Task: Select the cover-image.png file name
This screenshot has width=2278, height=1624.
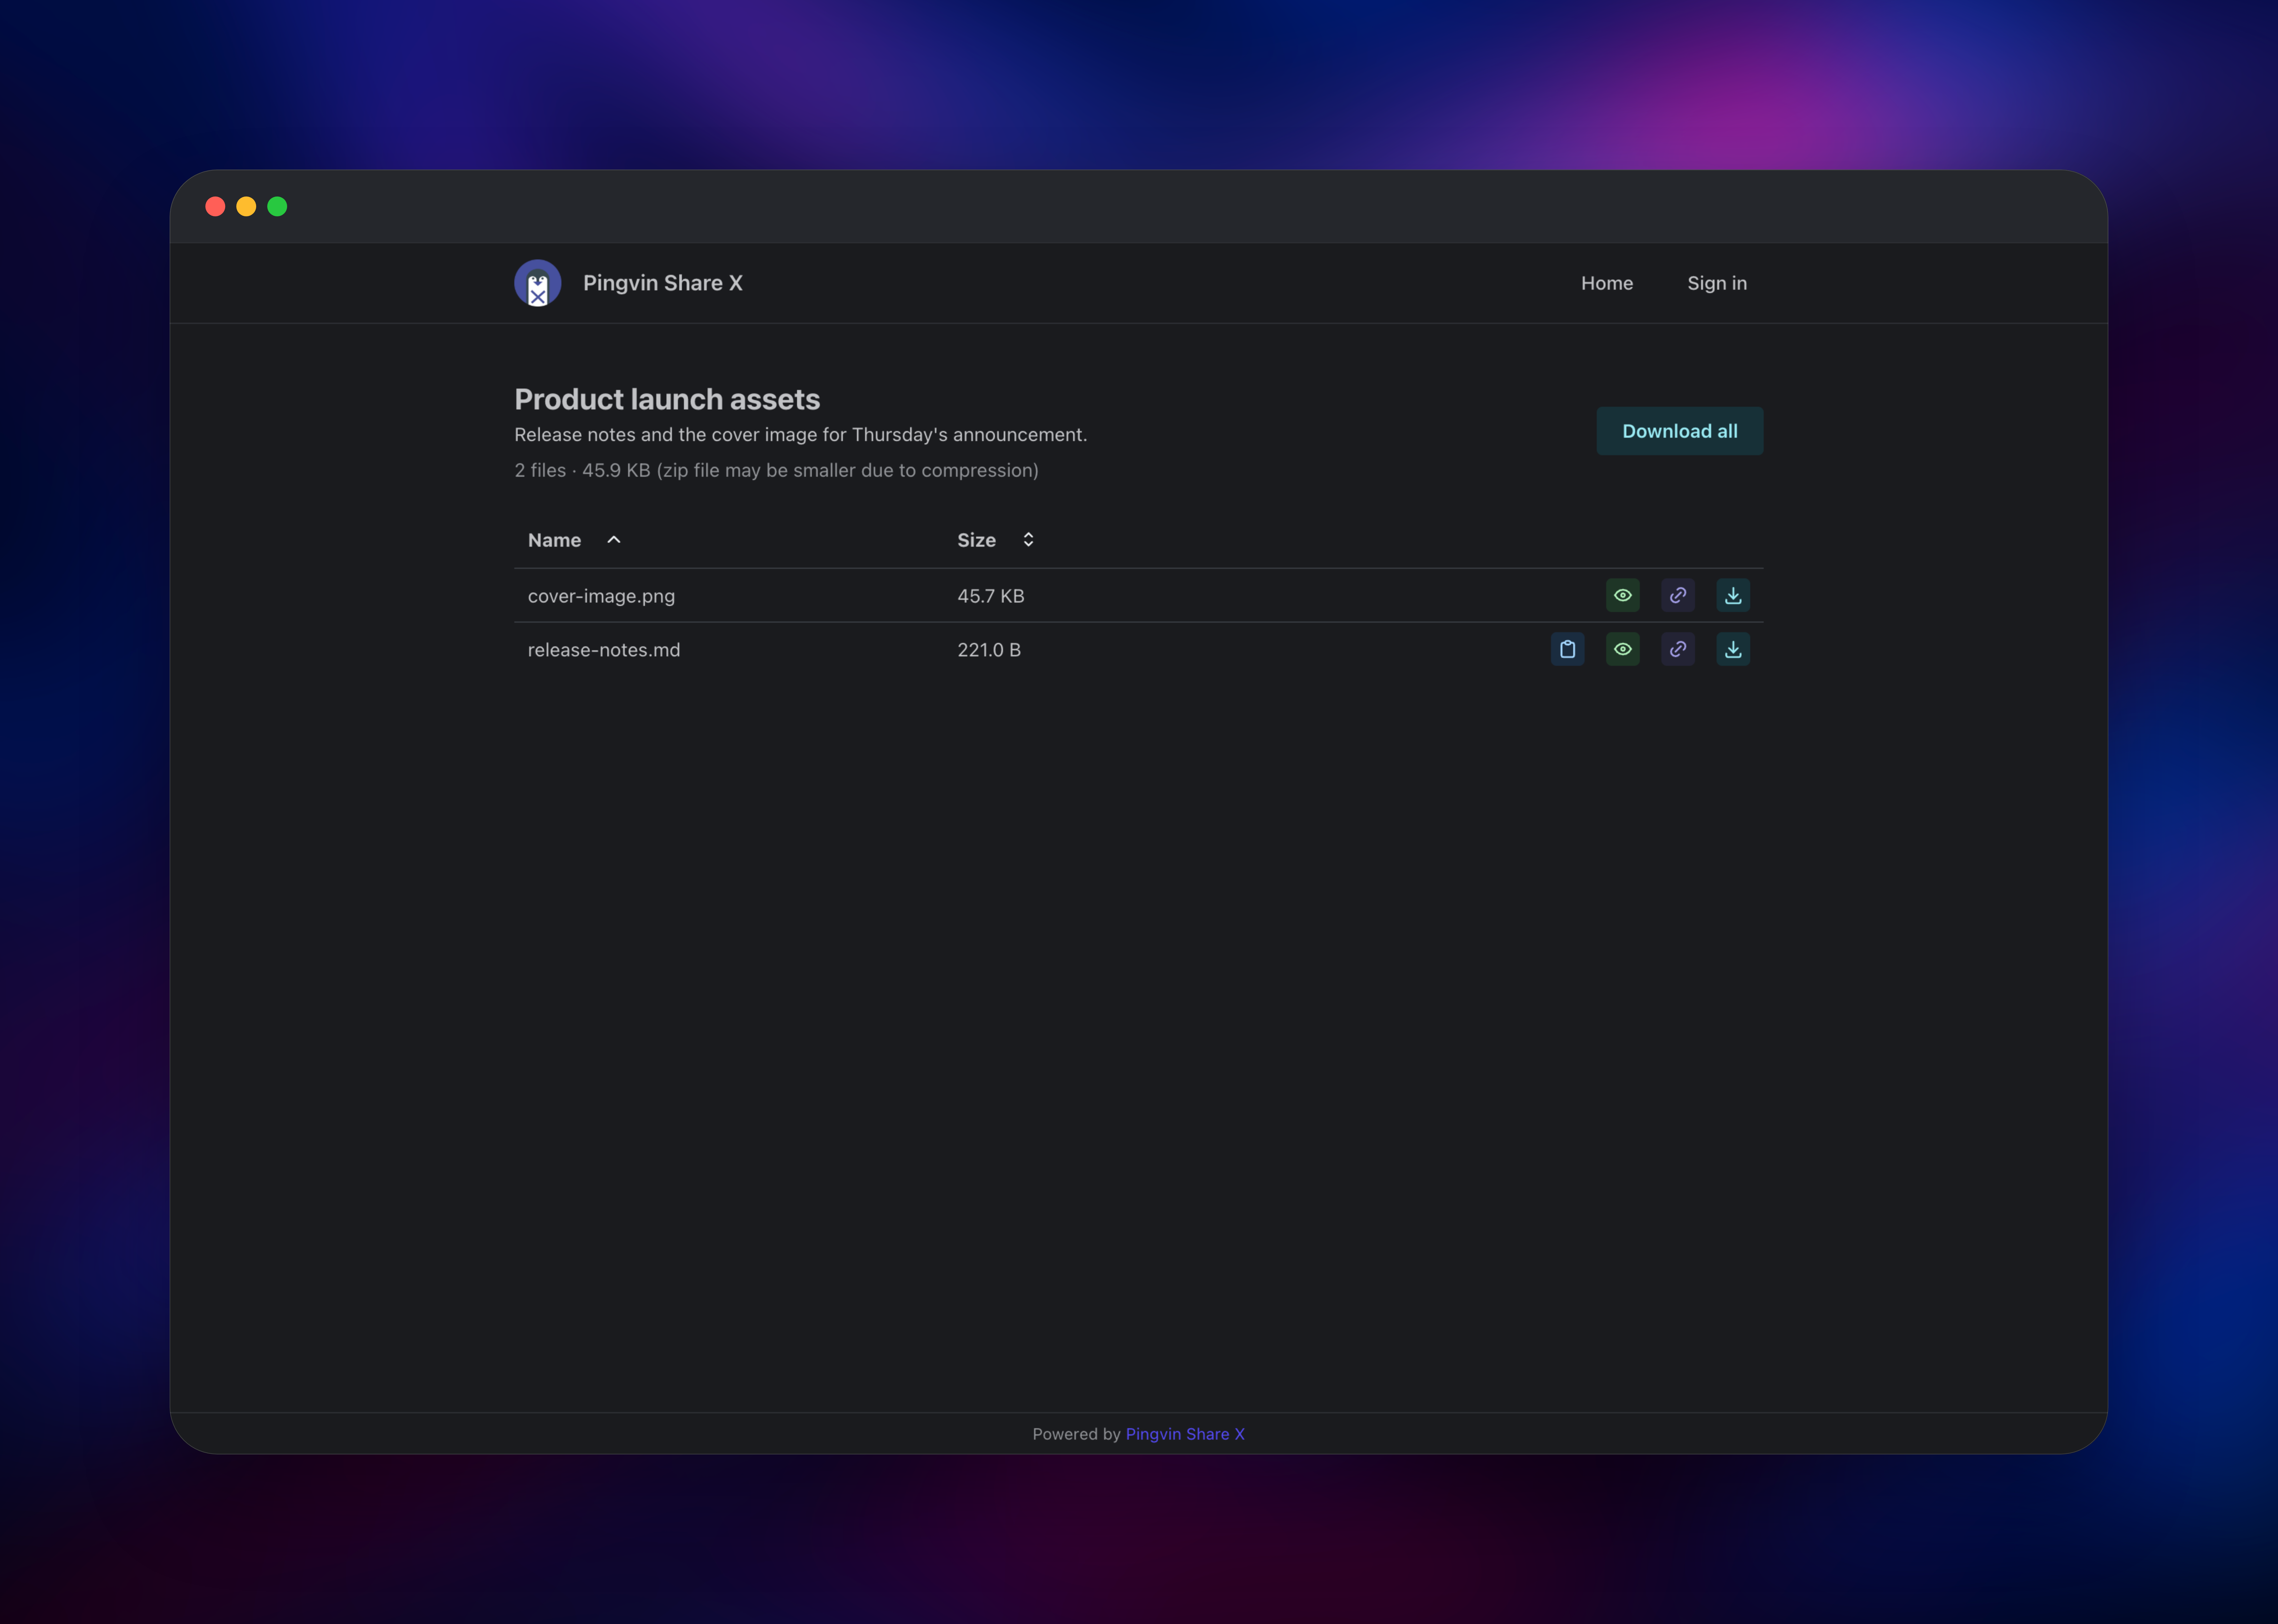Action: [x=601, y=596]
